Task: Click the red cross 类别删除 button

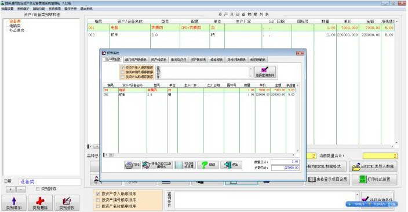Action: pyautogui.click(x=40, y=203)
